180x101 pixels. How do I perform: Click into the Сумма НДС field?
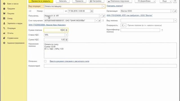tap(54, 40)
